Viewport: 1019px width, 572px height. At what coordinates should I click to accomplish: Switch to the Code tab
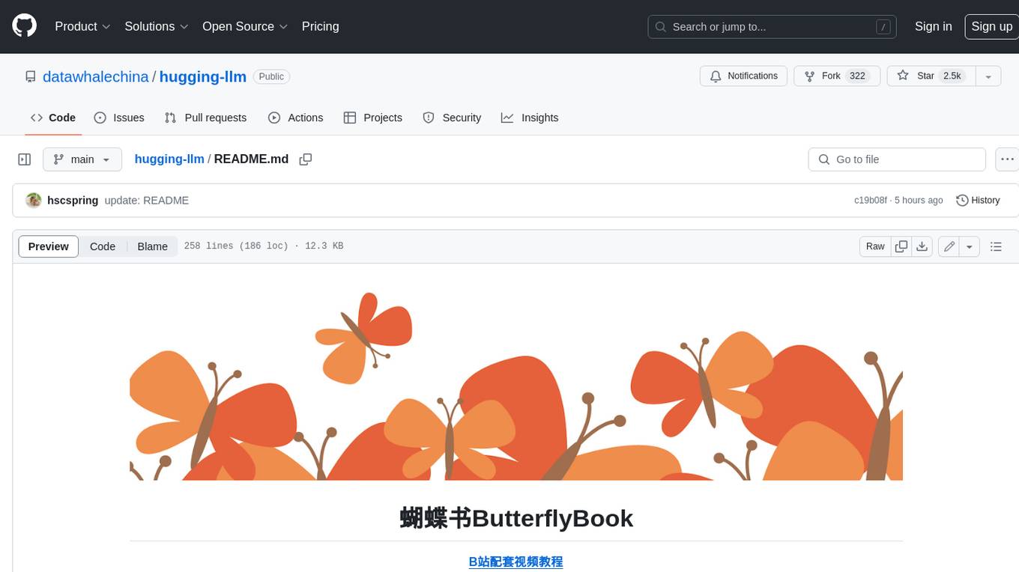pyautogui.click(x=53, y=118)
